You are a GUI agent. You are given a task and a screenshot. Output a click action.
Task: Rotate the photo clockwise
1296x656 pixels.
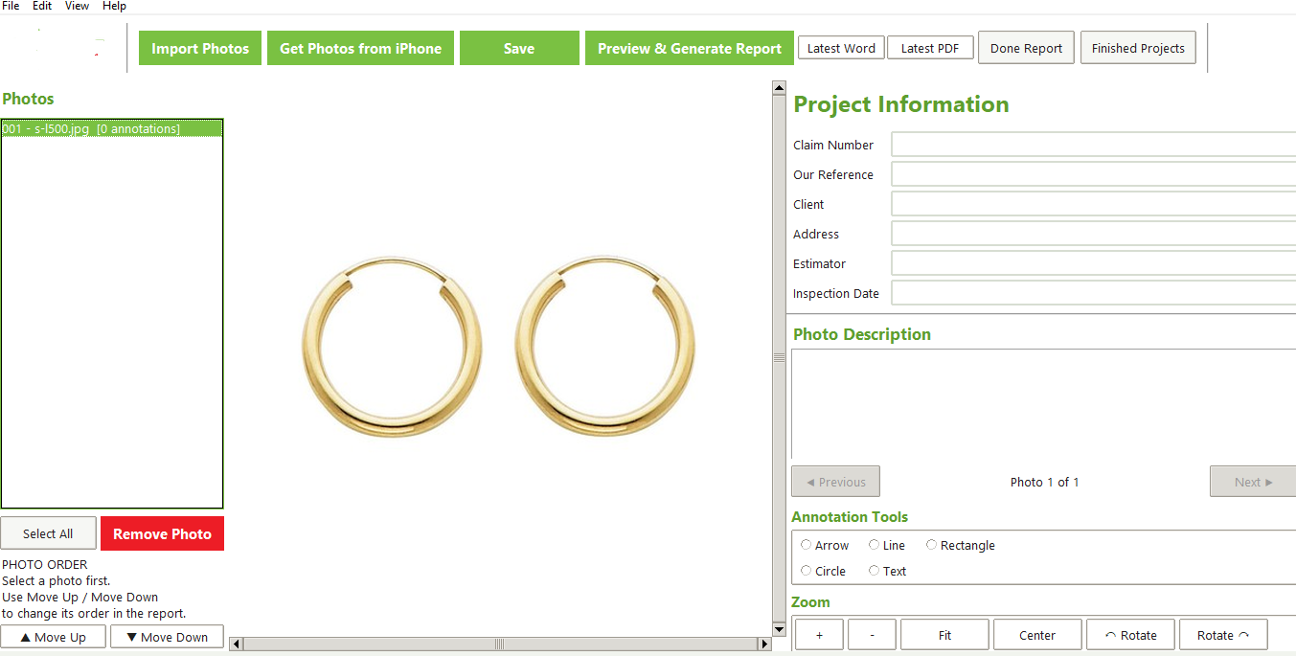pos(1223,635)
